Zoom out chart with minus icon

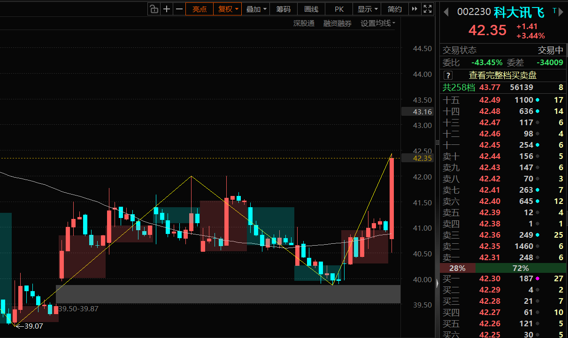[x=179, y=9]
